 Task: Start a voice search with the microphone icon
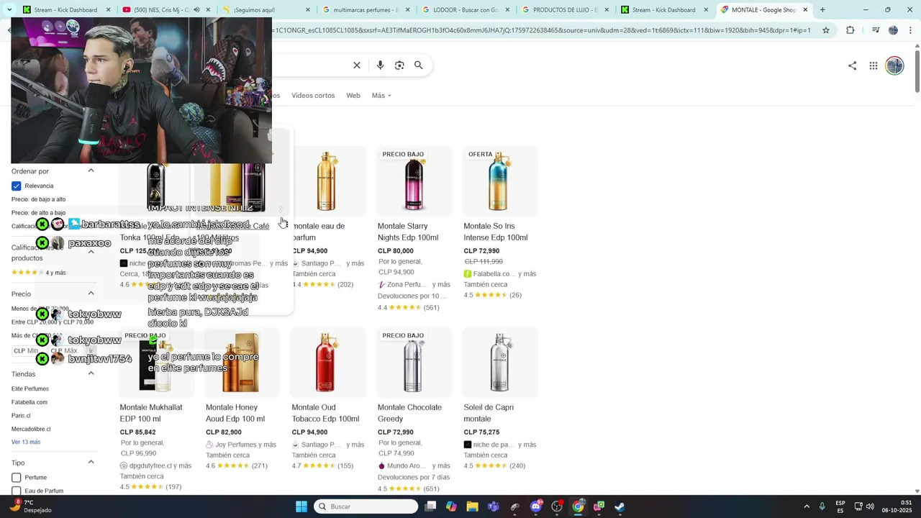[380, 65]
